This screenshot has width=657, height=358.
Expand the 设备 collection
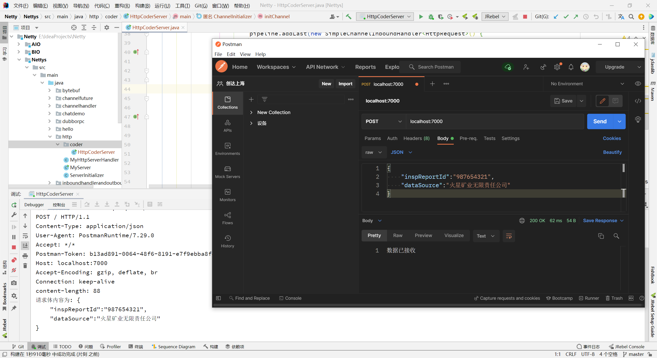(251, 123)
